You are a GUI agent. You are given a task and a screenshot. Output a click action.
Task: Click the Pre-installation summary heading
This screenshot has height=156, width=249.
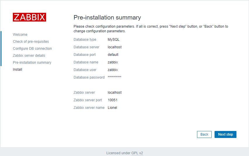107,17
